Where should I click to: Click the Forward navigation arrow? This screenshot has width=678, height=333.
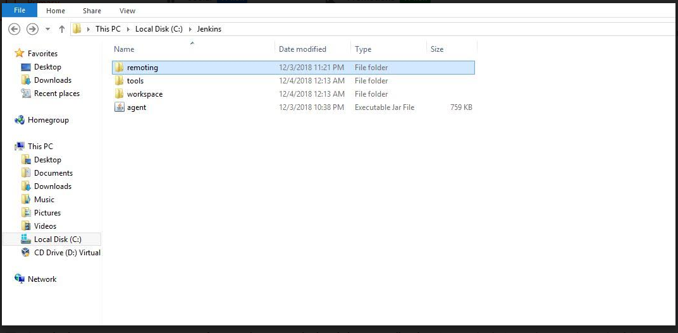coord(32,29)
